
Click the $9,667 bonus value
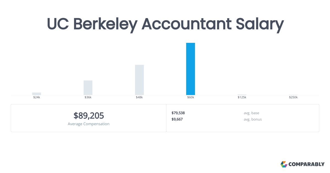pos(177,119)
